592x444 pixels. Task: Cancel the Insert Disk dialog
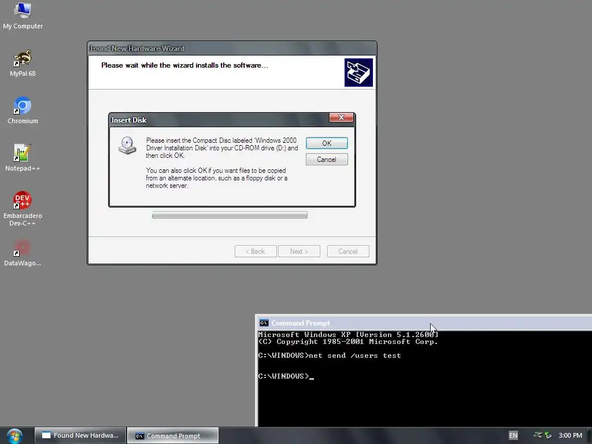pyautogui.click(x=327, y=160)
